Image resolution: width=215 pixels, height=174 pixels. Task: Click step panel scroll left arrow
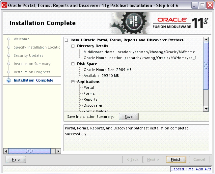pyautogui.click(x=6, y=151)
